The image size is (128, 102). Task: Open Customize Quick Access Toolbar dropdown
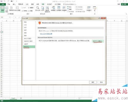(16, 1)
